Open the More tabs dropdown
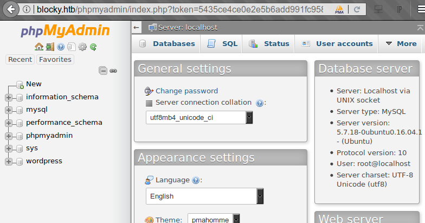The width and height of the screenshot is (425, 223). (x=401, y=43)
